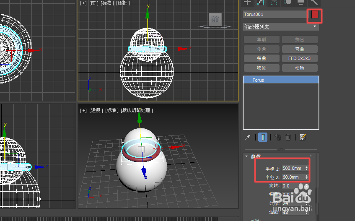Viewport: 355px width, 221px height.
Task: Expand the 修改器列表 modifier list dropdown
Action: [x=281, y=27]
